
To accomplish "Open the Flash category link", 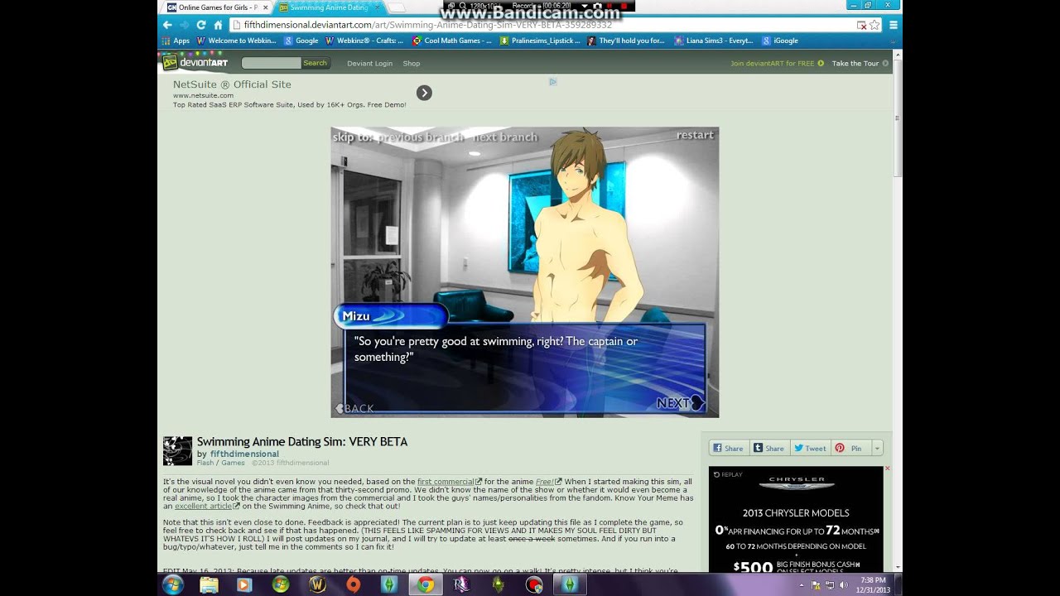I will (205, 463).
